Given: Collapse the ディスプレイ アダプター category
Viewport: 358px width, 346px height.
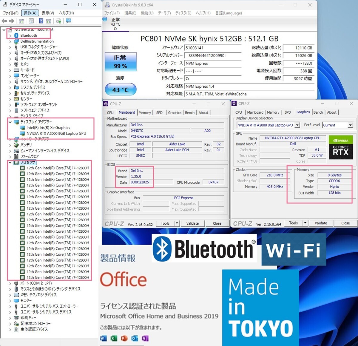Looking at the screenshot, I should [x=10, y=122].
